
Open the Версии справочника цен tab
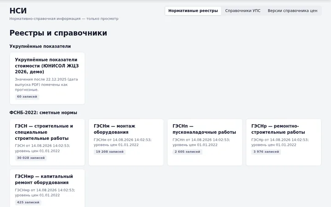pyautogui.click(x=292, y=11)
